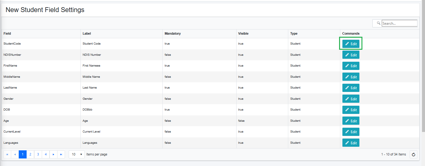Select page 4 in the pager
This screenshot has width=425, height=166.
tap(46, 155)
